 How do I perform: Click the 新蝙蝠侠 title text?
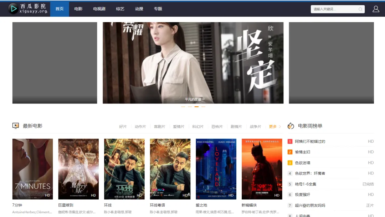click(x=249, y=205)
